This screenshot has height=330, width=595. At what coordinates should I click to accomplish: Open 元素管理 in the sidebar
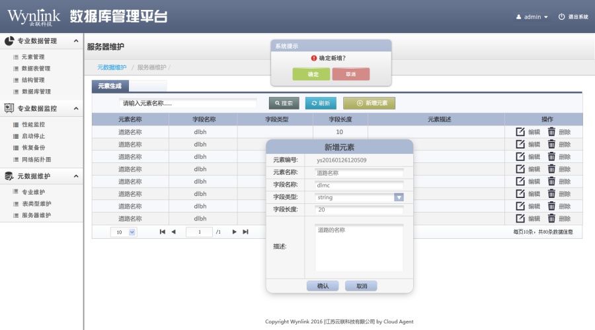(x=33, y=57)
